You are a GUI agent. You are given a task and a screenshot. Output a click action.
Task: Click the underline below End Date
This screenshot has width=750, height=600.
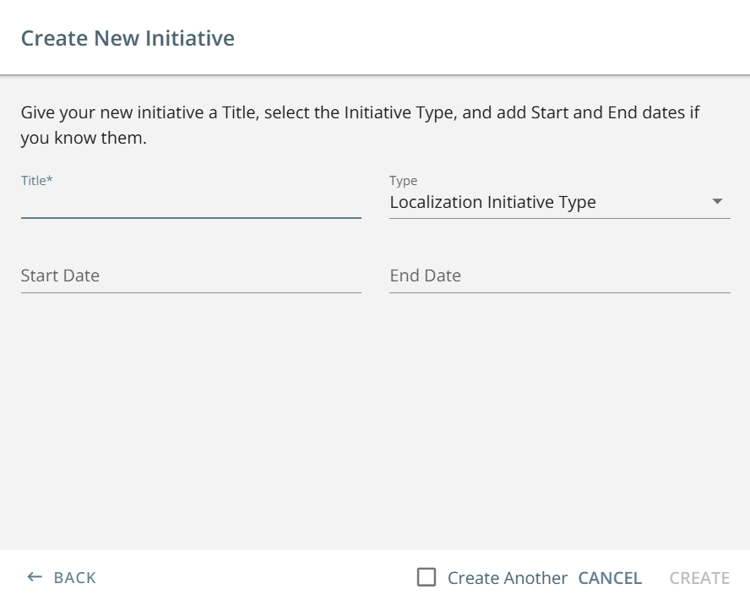click(x=559, y=292)
